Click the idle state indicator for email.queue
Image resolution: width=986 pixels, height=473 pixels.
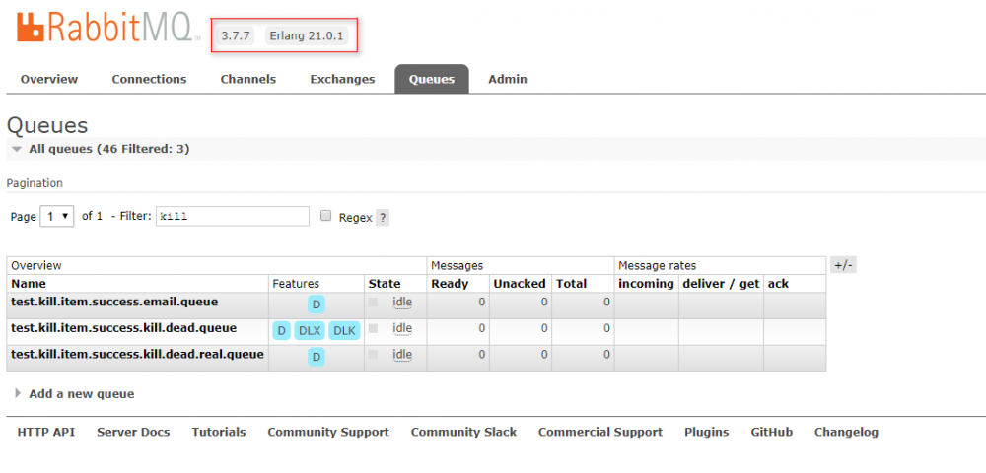click(402, 302)
